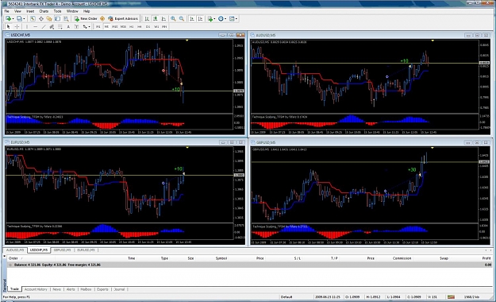This screenshot has height=302, width=496.
Task: Toggle candlestick chart mode
Action: pos(156,19)
